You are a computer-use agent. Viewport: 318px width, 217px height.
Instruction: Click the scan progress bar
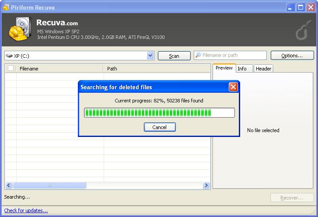[x=159, y=113]
